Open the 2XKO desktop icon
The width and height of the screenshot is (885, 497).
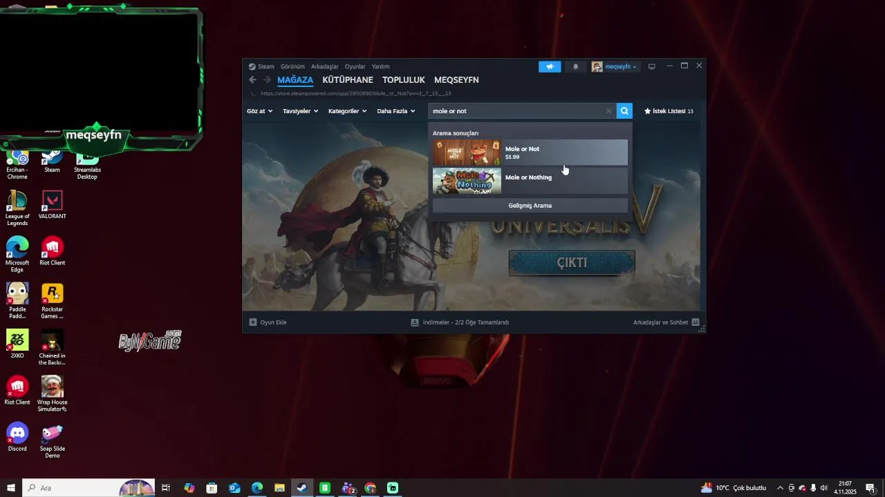(17, 344)
